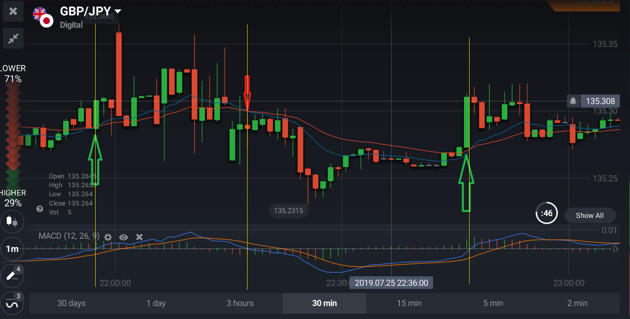
Task: Click the 135.35 price axis label
Action: [605, 44]
